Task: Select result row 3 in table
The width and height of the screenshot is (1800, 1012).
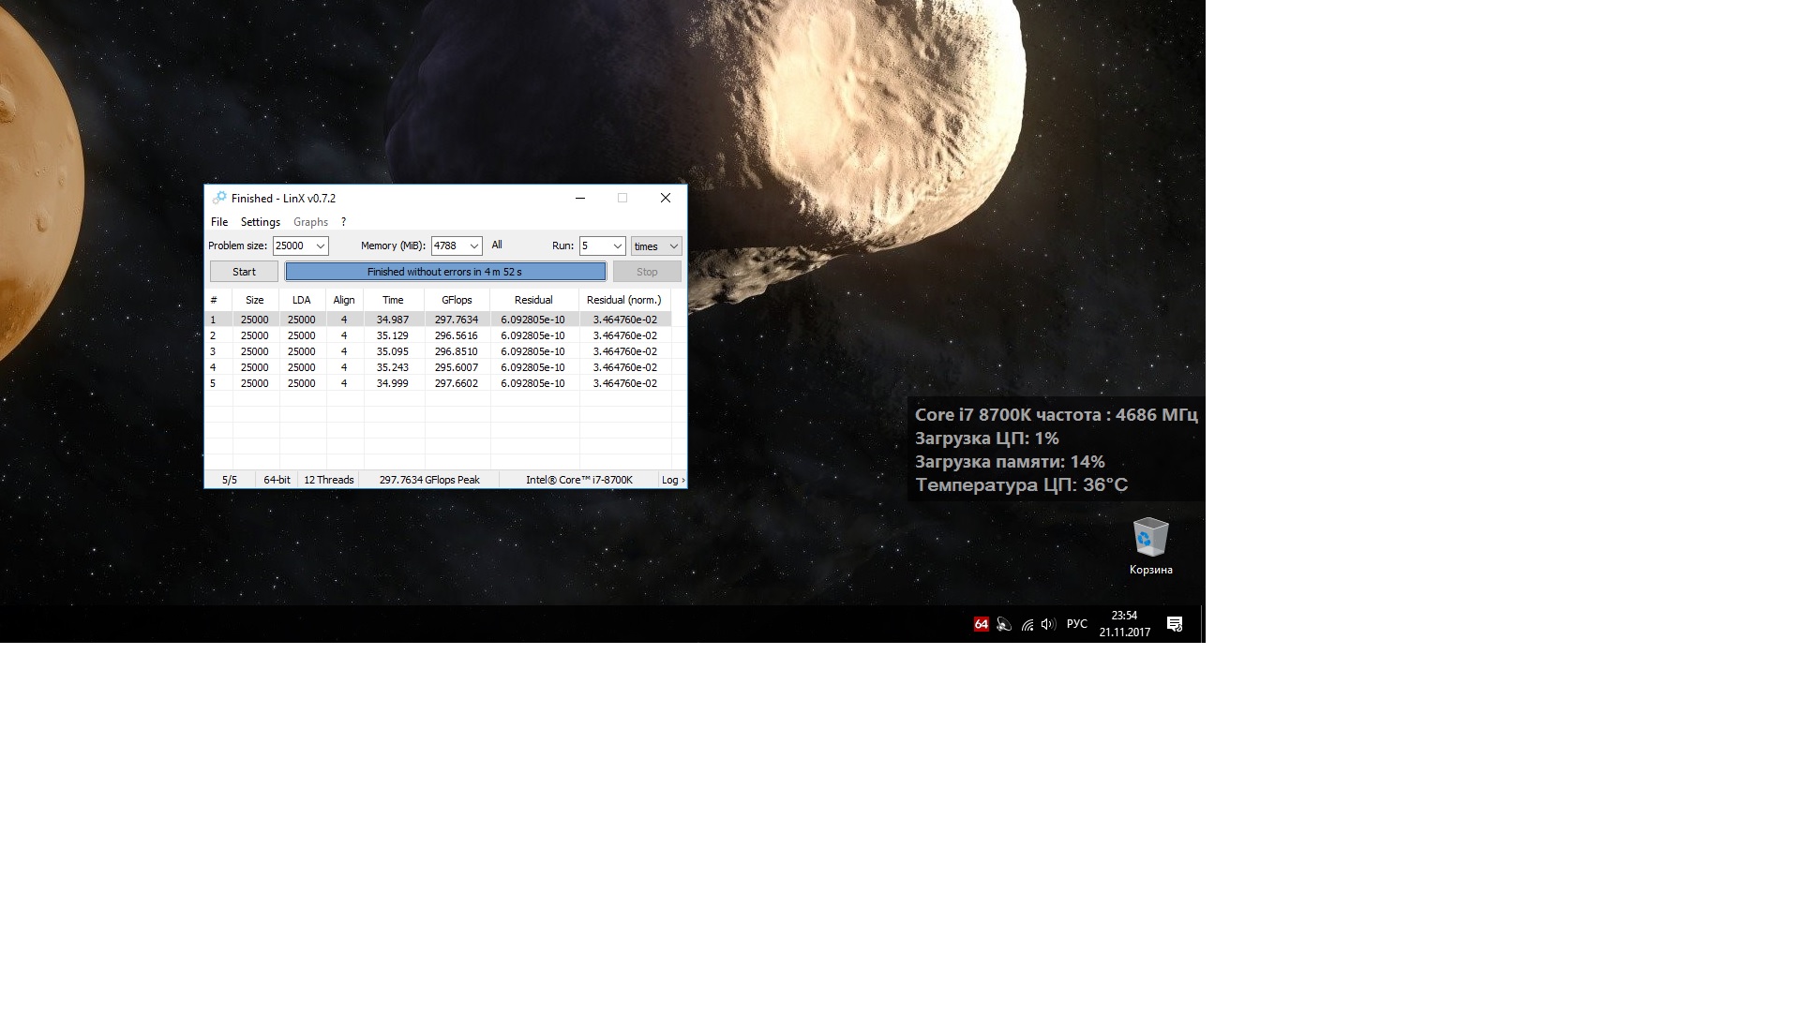Action: (394, 351)
